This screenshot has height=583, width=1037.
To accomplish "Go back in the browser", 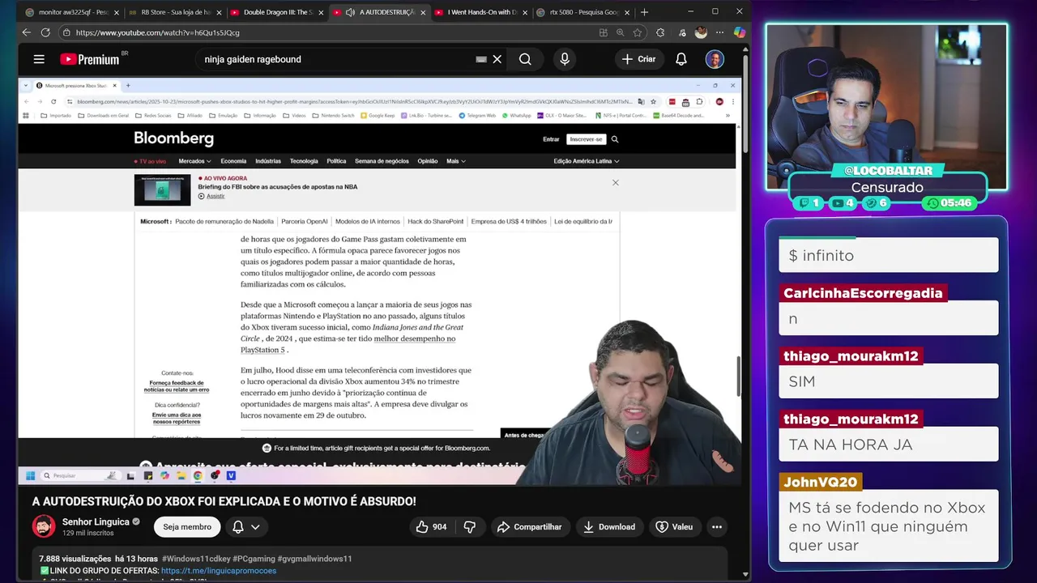I will pos(26,32).
